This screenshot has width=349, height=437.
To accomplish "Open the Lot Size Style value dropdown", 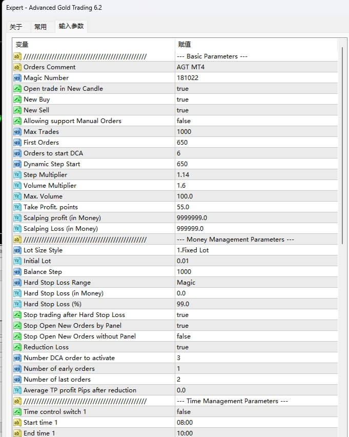I will (x=256, y=250).
